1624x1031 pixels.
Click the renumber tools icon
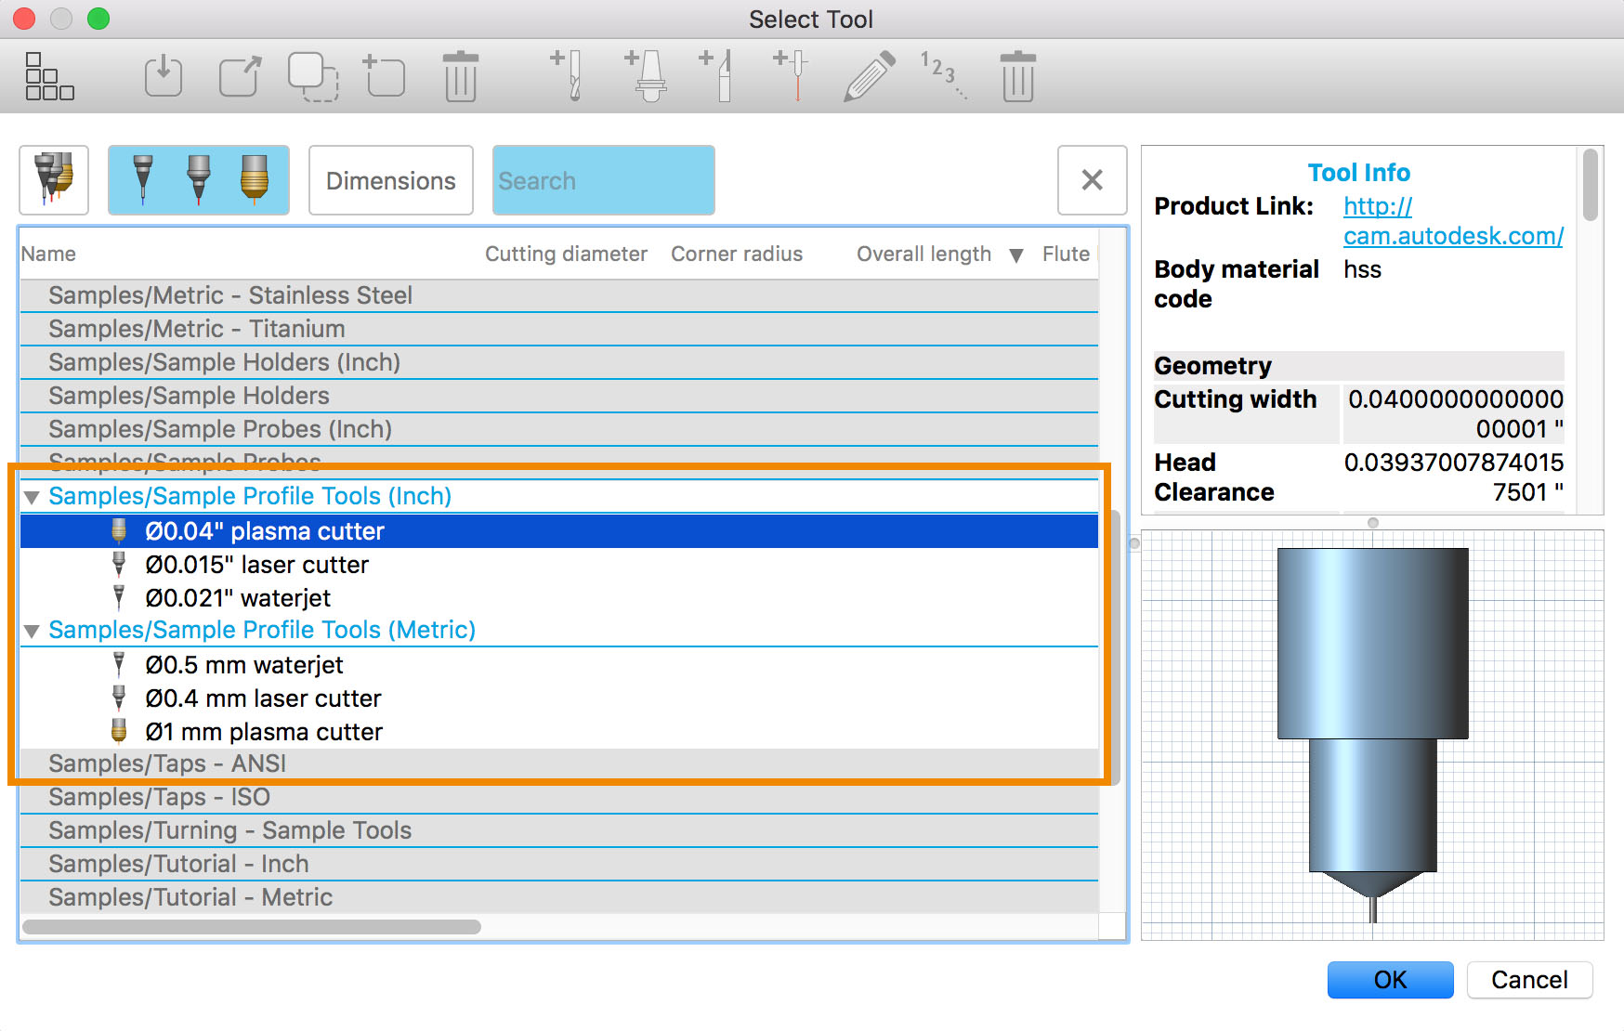click(942, 75)
